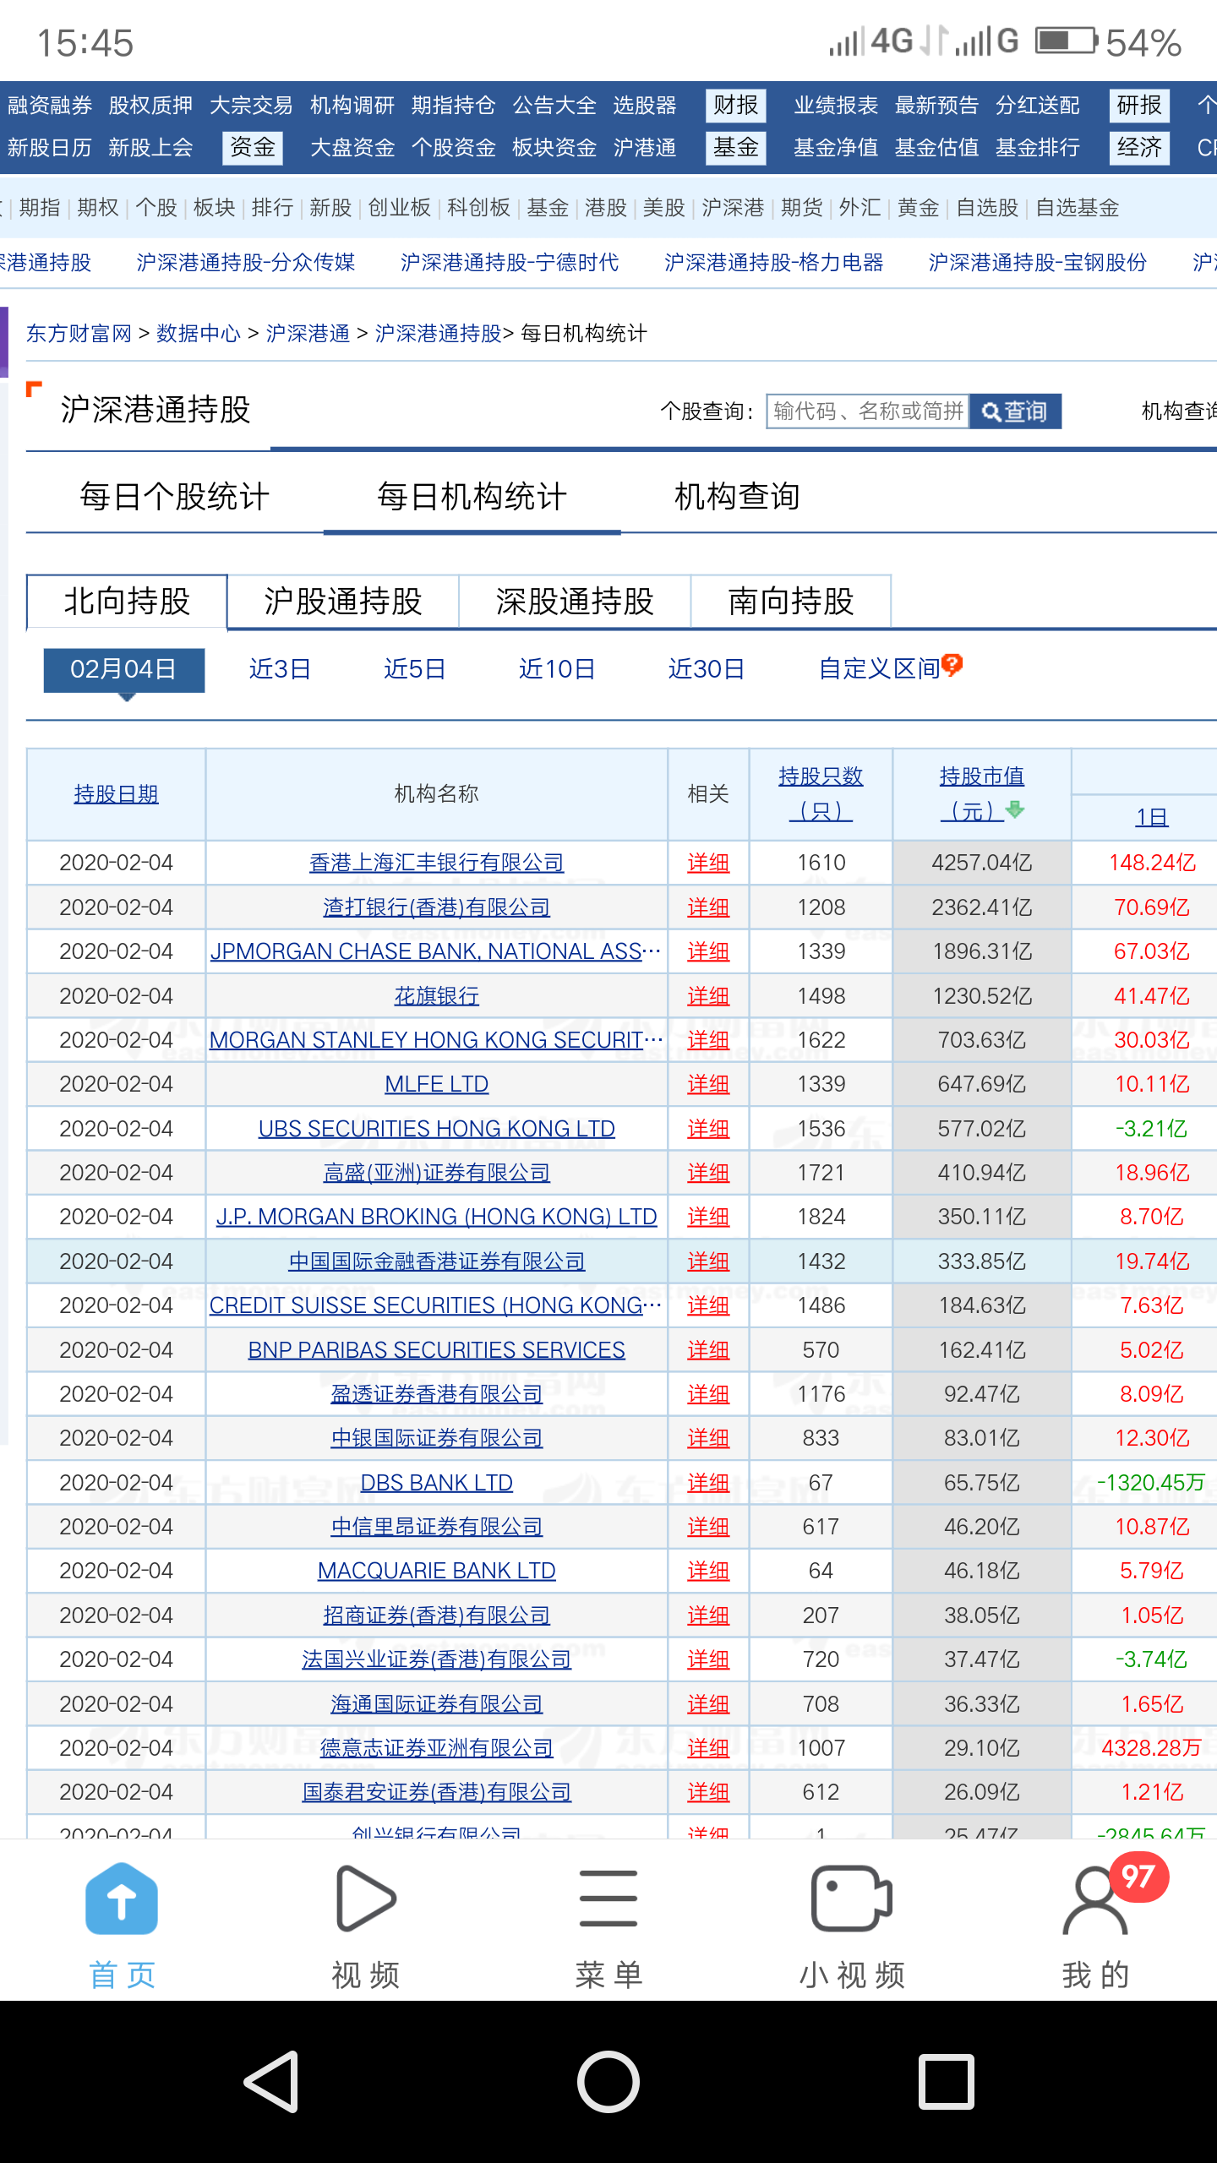Click the green sort arrow on 持股市值
This screenshot has width=1217, height=2163.
coord(1014,809)
